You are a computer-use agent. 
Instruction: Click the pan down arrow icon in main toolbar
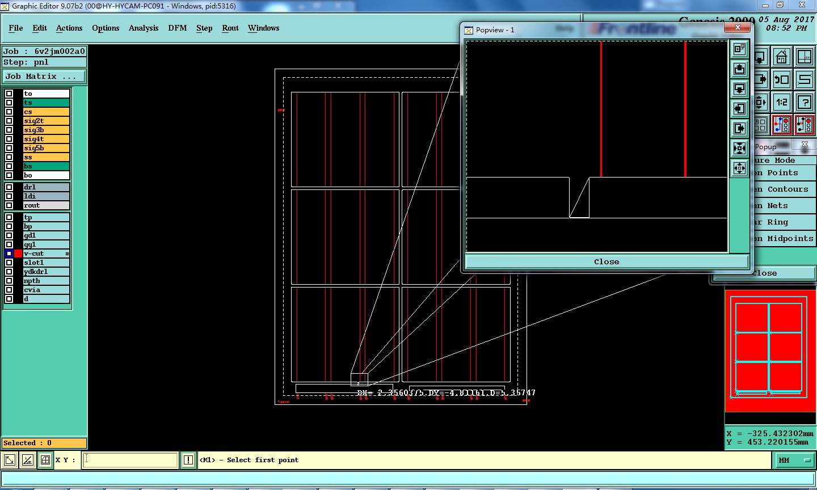761,57
